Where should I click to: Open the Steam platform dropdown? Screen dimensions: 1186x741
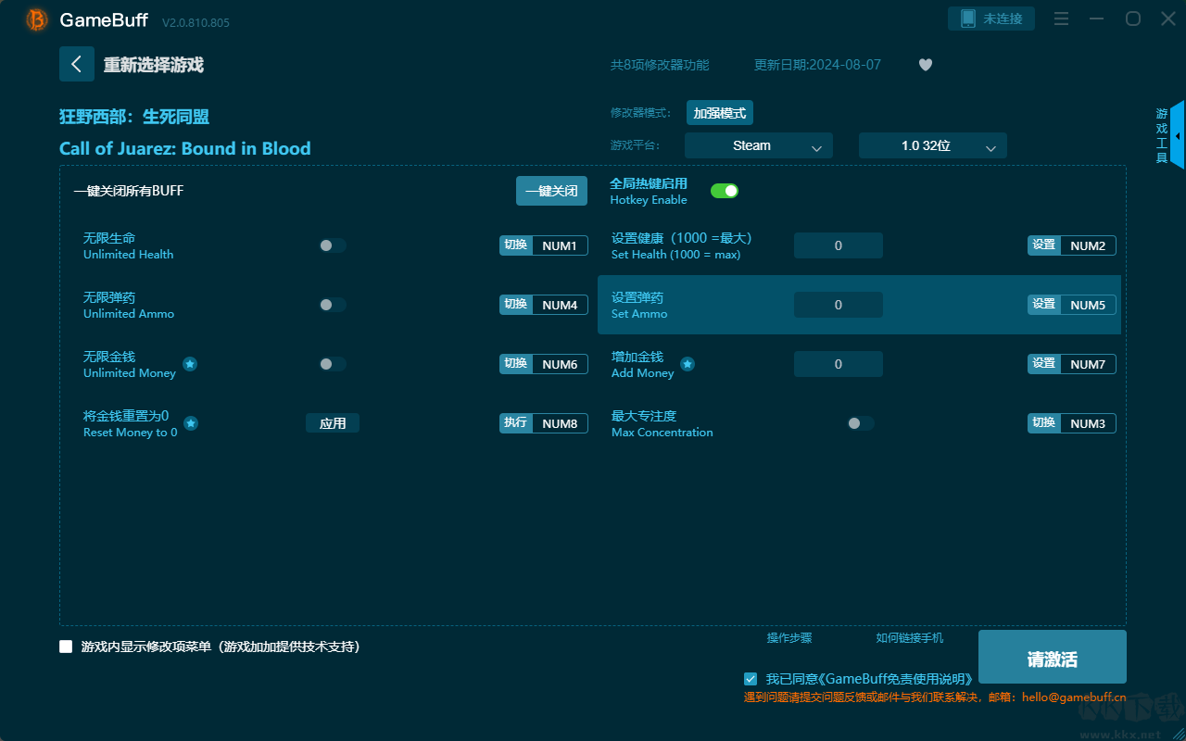[759, 145]
